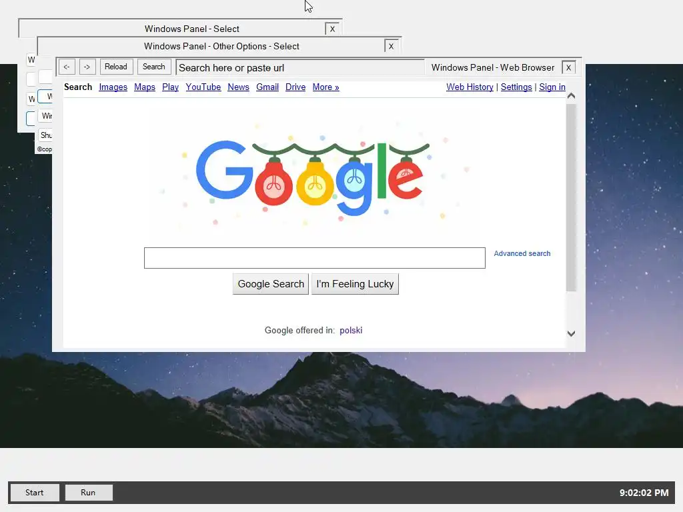Viewport: 683px width, 512px height.
Task: Open Advanced search link
Action: 522,253
